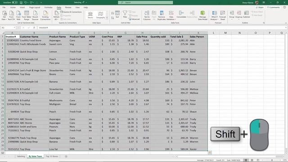The image size is (288, 162).
Task: Switch to Page Layout view
Action: (x=252, y=160)
